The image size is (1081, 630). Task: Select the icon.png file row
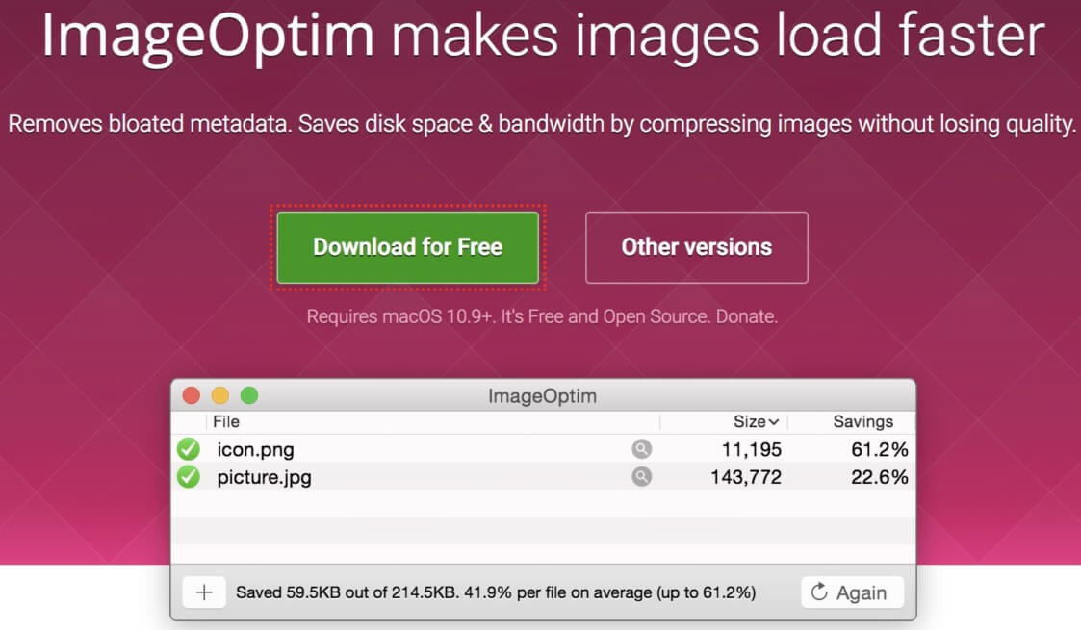point(543,449)
